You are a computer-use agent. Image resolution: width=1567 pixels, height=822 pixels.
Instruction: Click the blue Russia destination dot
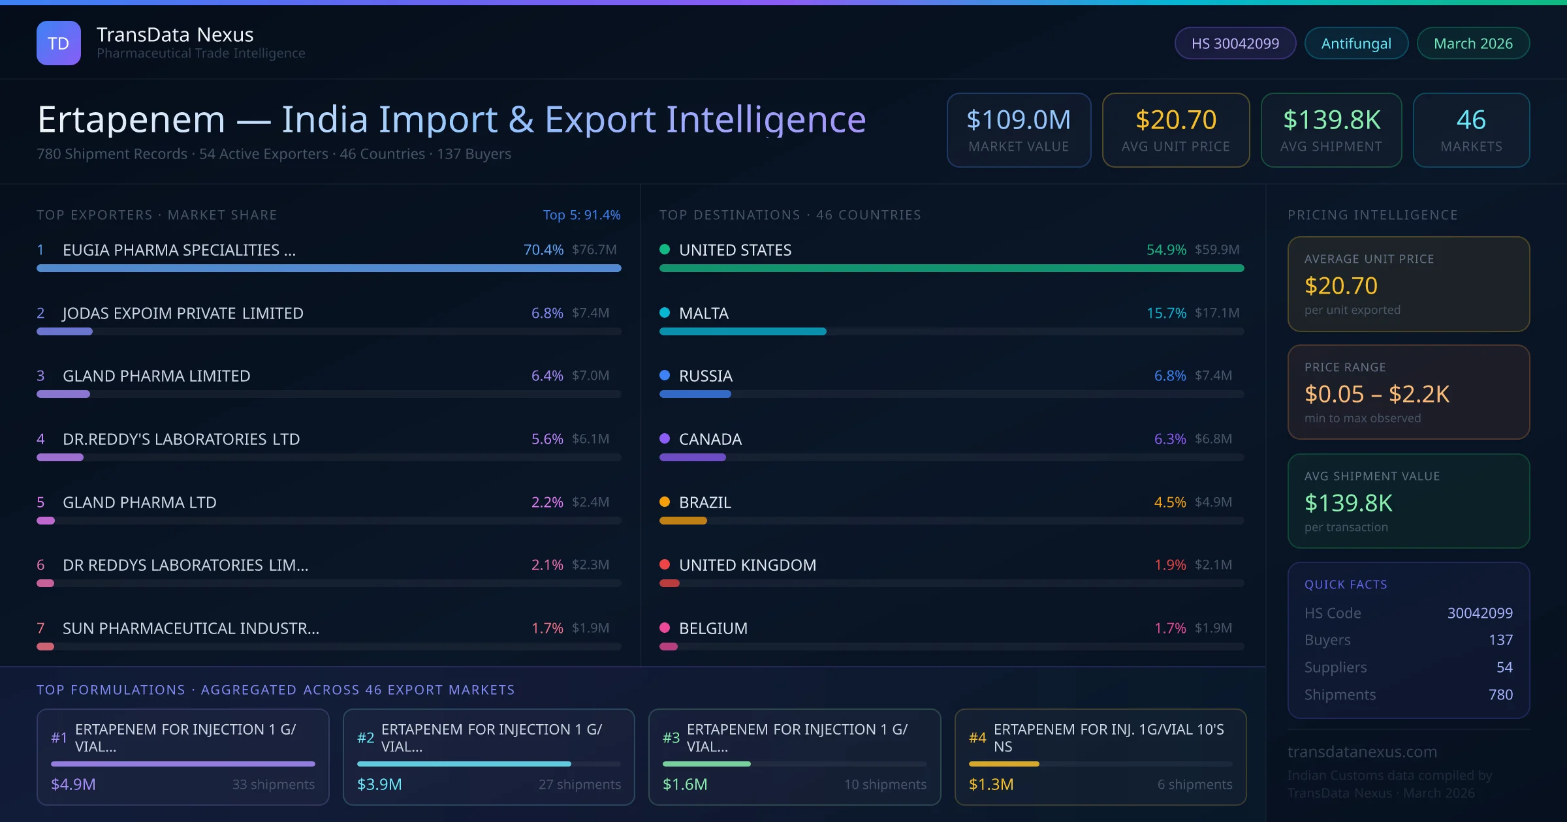point(665,376)
